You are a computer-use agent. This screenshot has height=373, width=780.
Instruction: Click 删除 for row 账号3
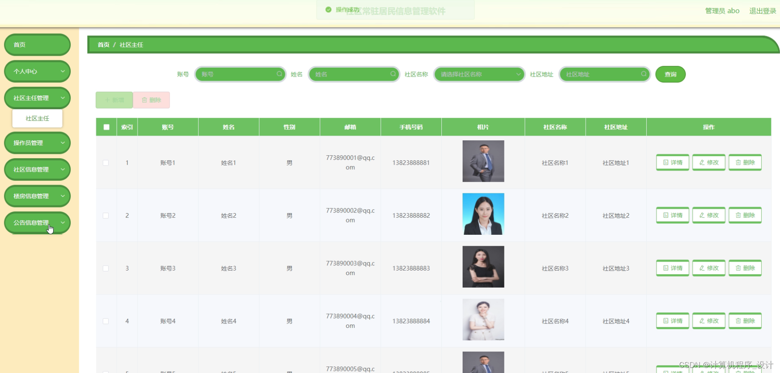[745, 268]
